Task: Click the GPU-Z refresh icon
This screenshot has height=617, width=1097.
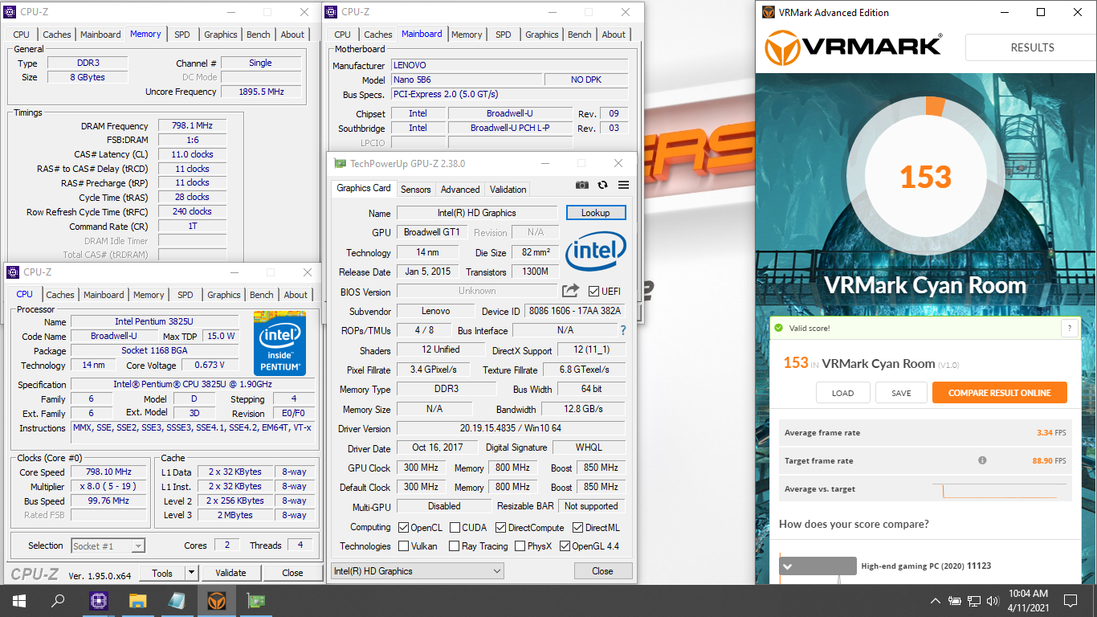Action: pyautogui.click(x=603, y=185)
